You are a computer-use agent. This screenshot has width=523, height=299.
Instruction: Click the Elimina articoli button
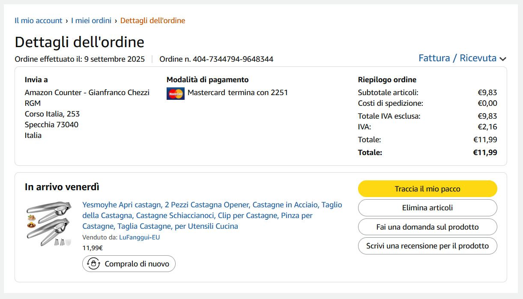pos(427,208)
